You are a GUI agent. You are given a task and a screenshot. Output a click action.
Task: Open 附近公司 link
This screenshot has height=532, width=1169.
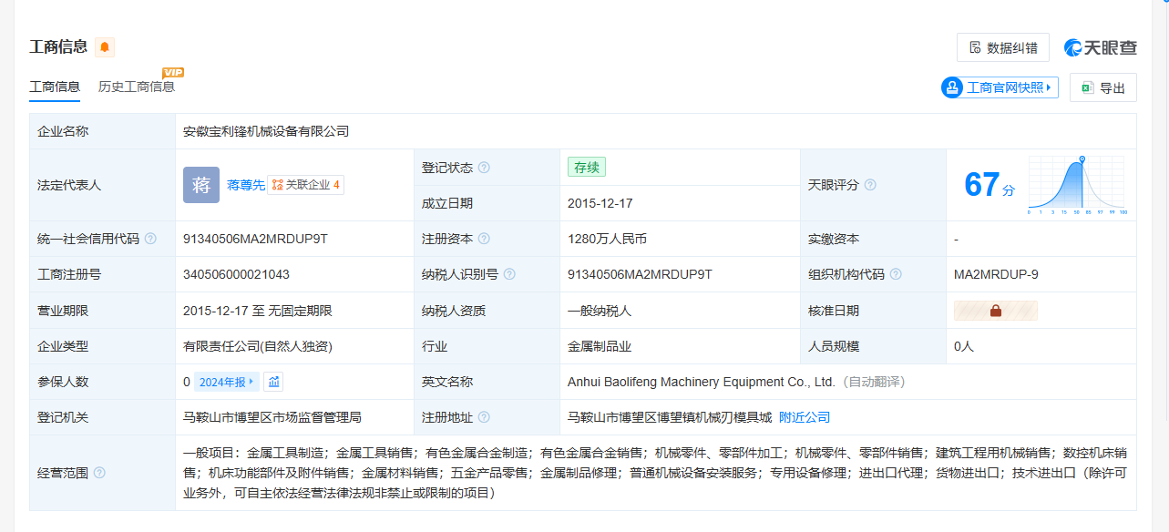tap(805, 417)
